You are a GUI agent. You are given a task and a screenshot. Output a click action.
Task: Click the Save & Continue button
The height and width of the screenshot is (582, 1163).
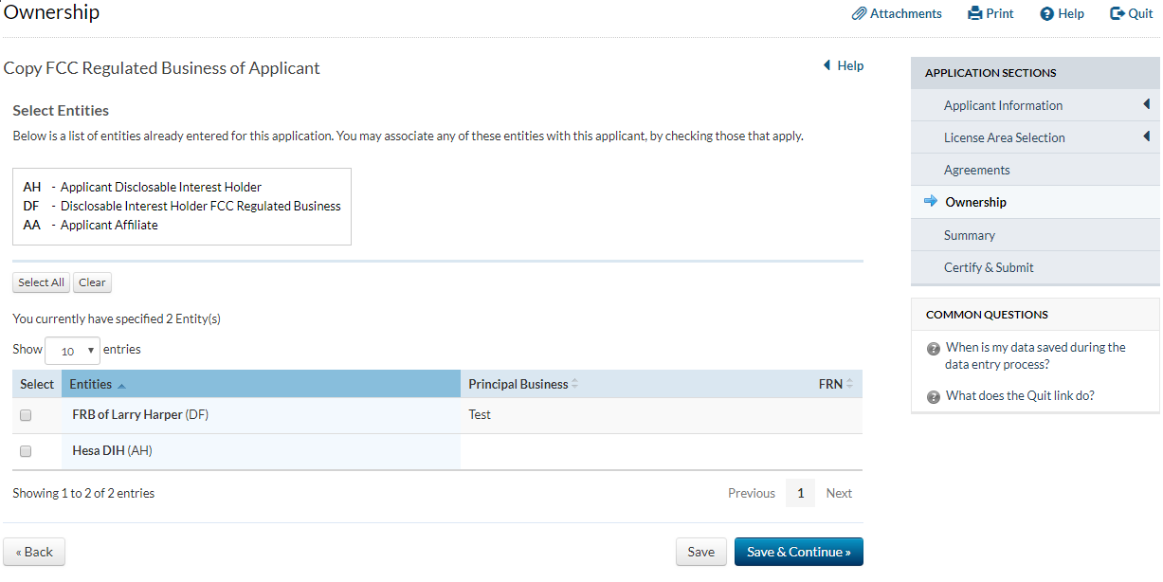[798, 552]
